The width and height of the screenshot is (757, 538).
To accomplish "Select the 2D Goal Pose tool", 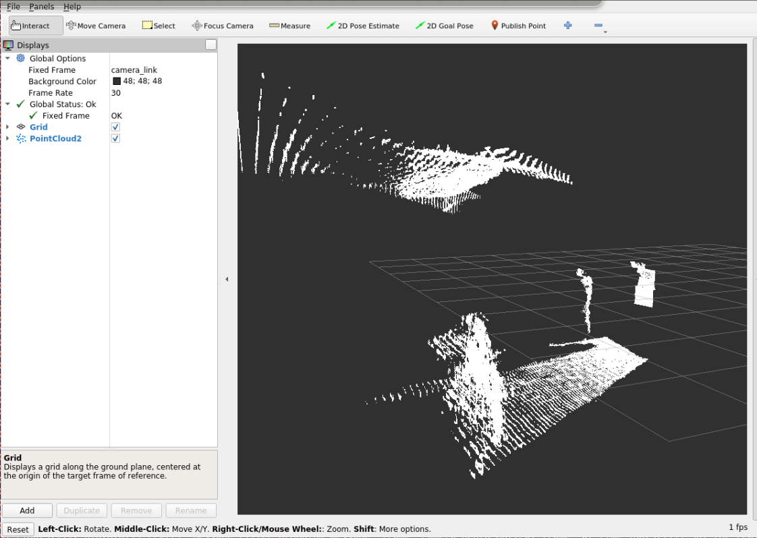I will (x=444, y=26).
